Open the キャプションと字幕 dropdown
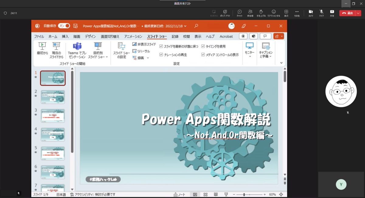Image resolution: width=365 pixels, height=198 pixels. pos(266,50)
